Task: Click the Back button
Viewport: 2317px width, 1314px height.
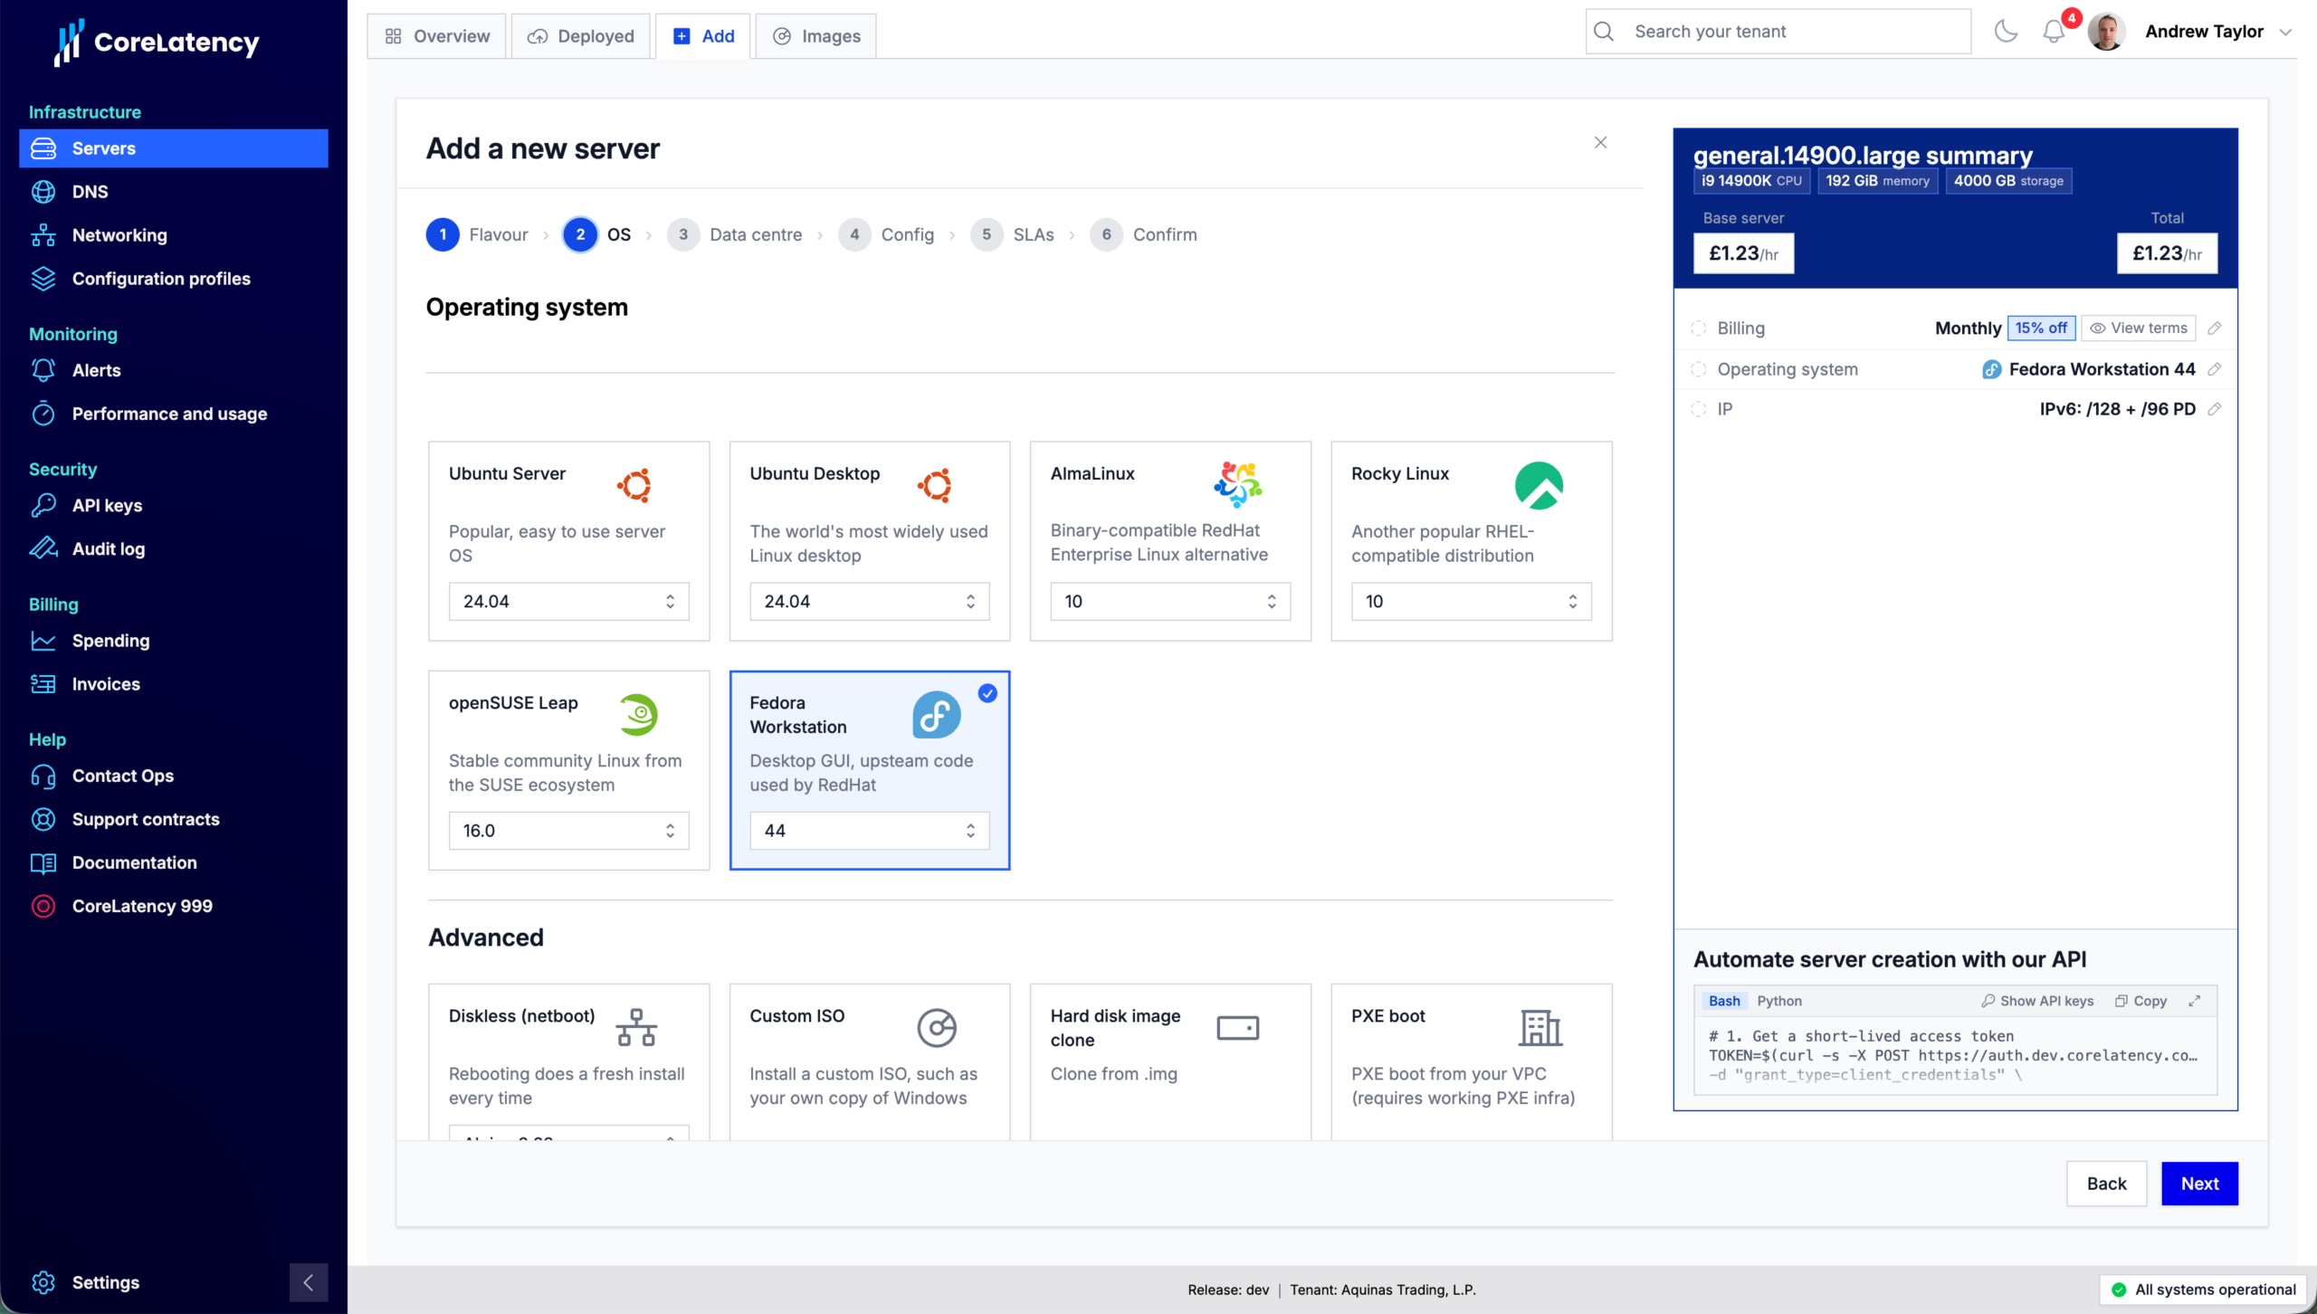Action: point(2106,1184)
